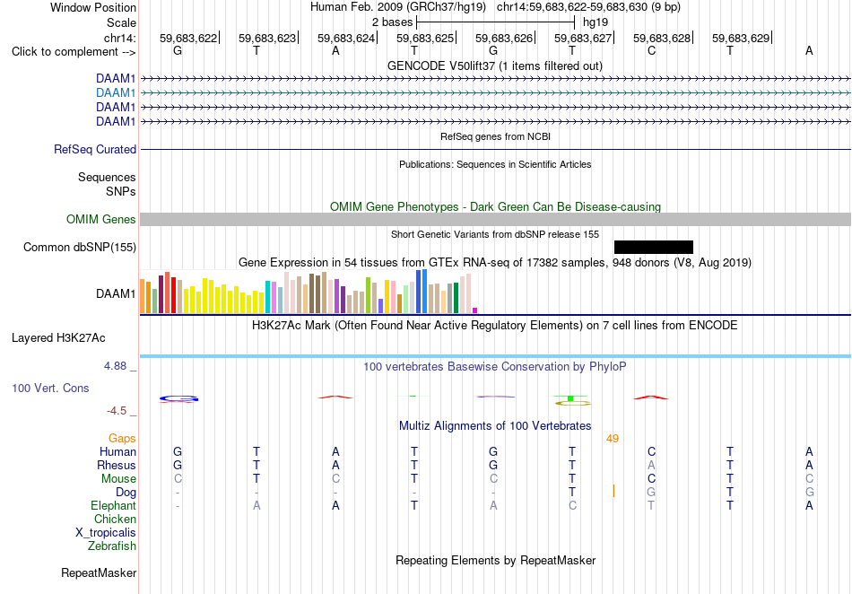The width and height of the screenshot is (852, 594).
Task: Click the Rhesus species label
Action: coord(117,465)
